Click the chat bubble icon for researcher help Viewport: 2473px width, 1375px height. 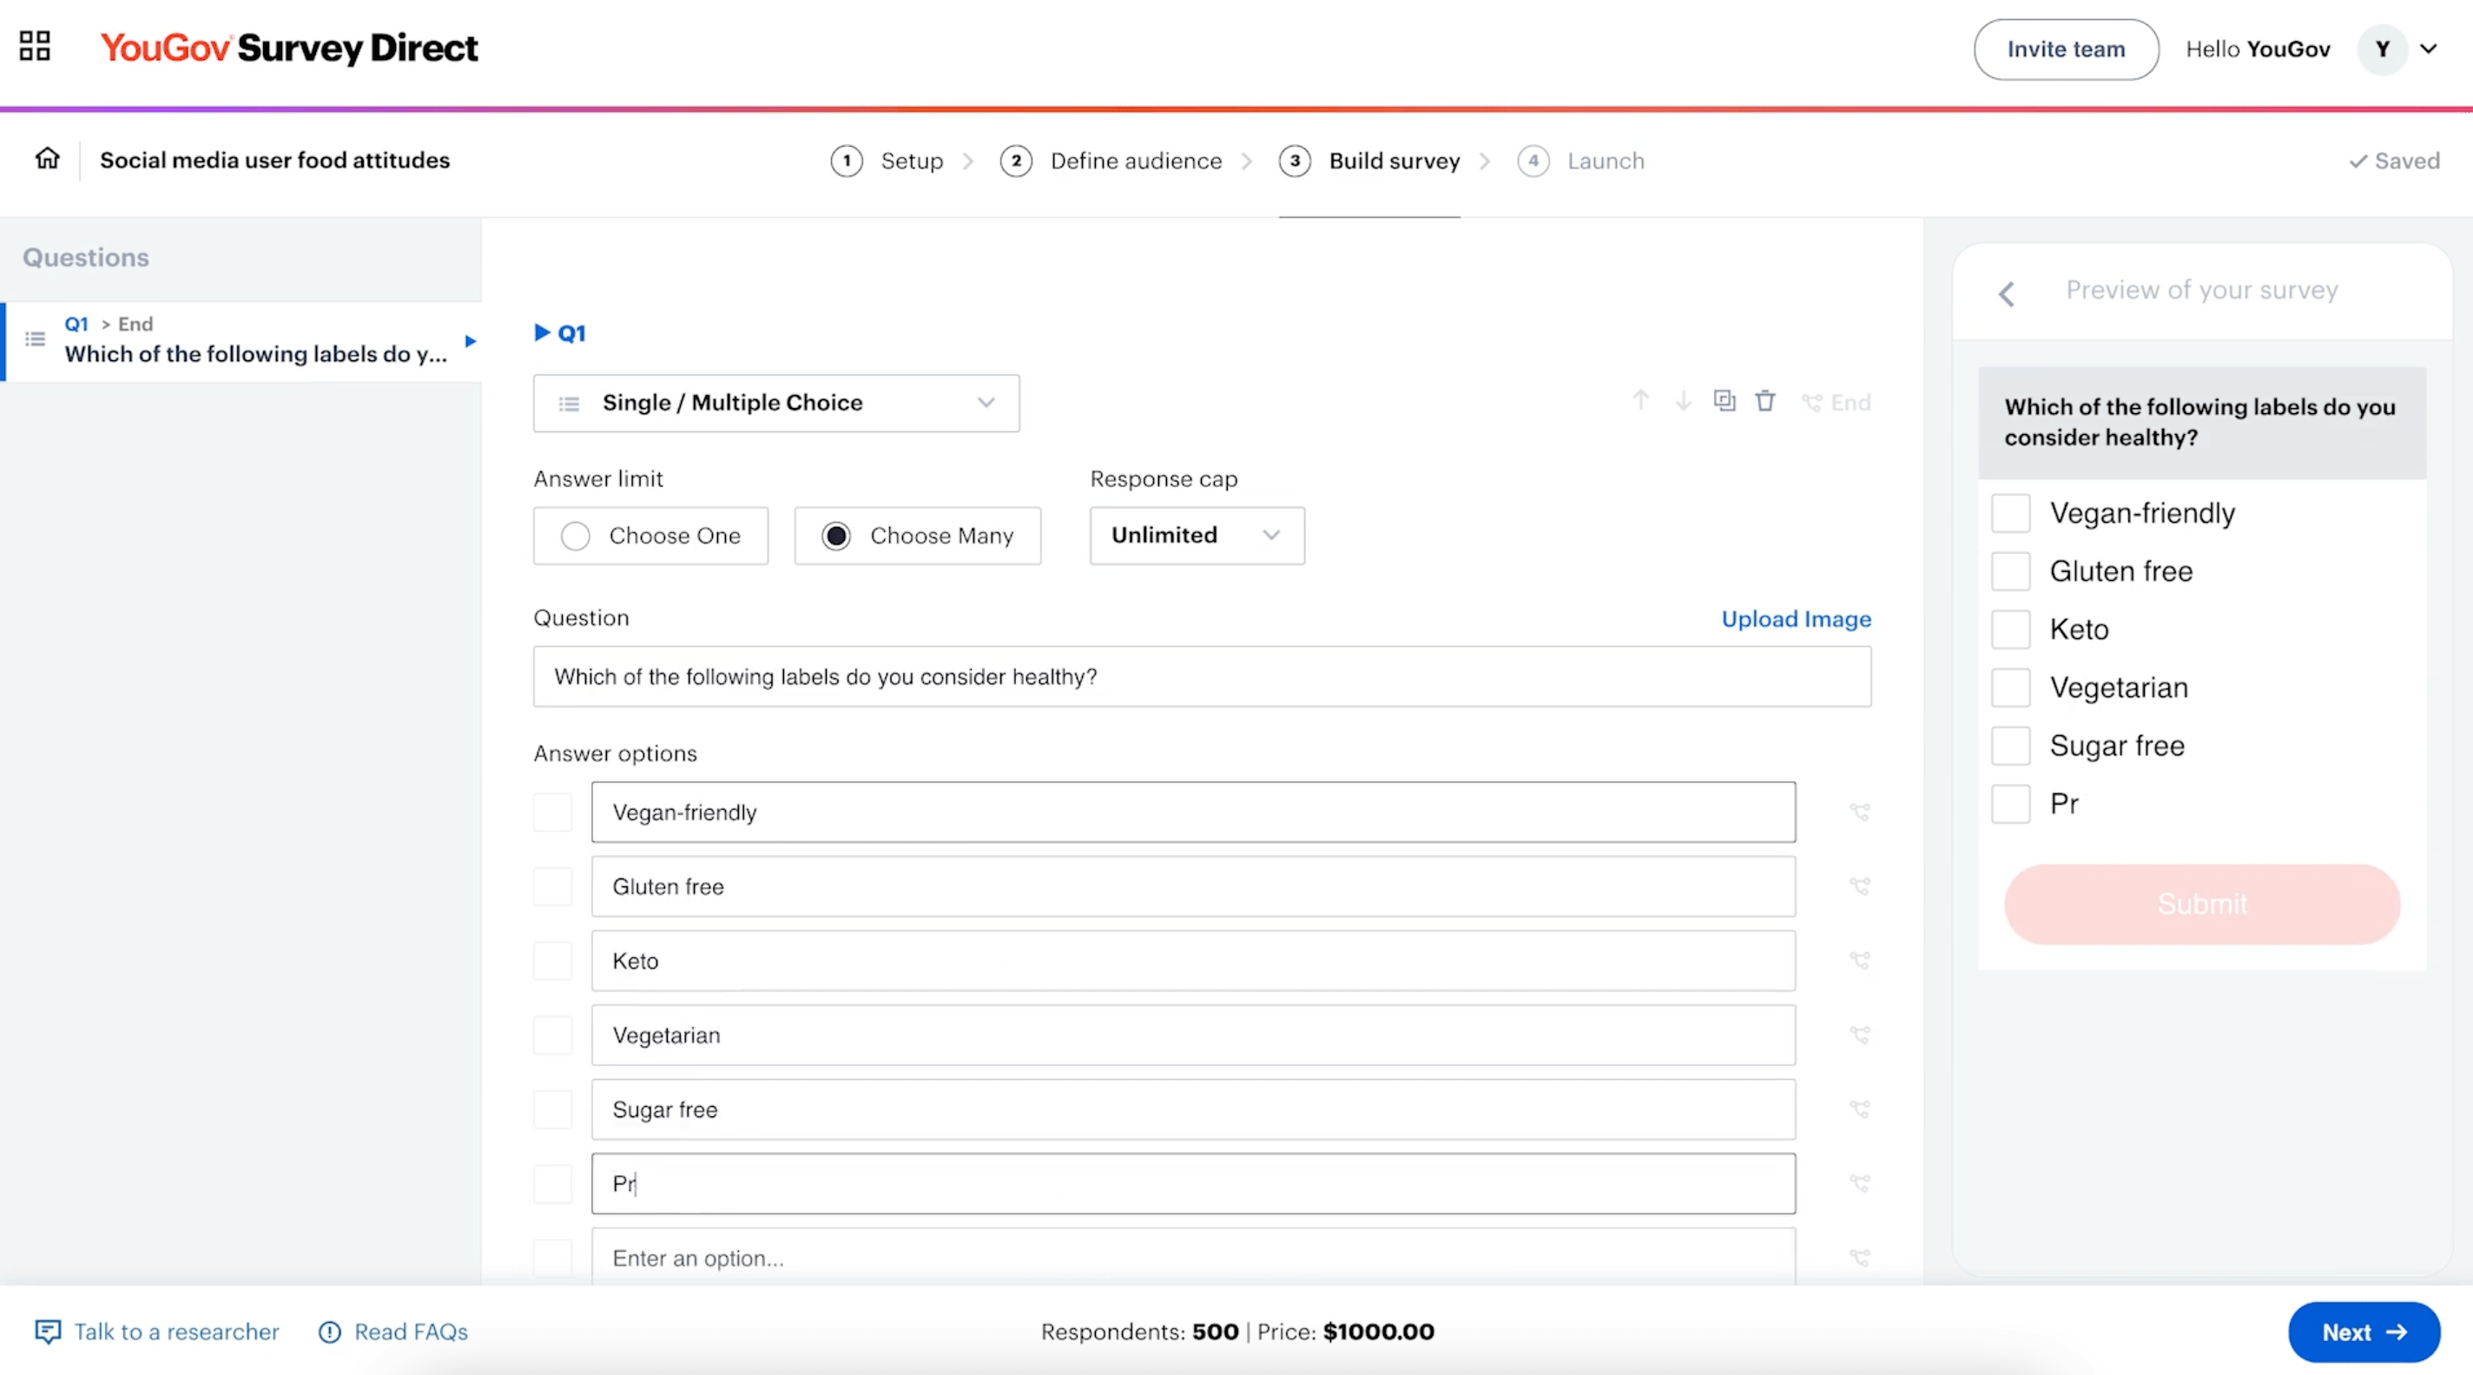(49, 1331)
